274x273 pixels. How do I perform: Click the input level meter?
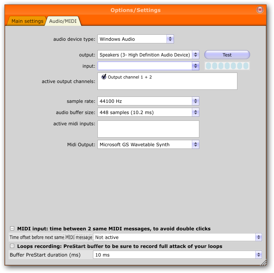(x=227, y=66)
